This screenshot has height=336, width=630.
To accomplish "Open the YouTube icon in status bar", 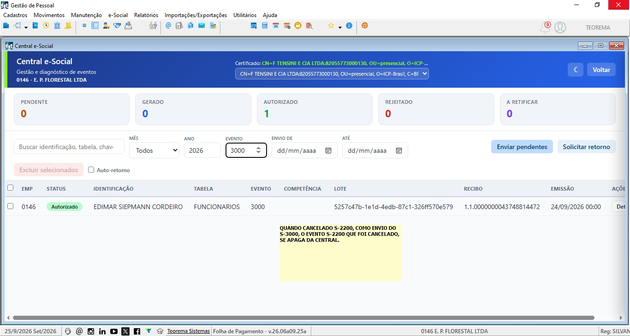I will 114,331.
